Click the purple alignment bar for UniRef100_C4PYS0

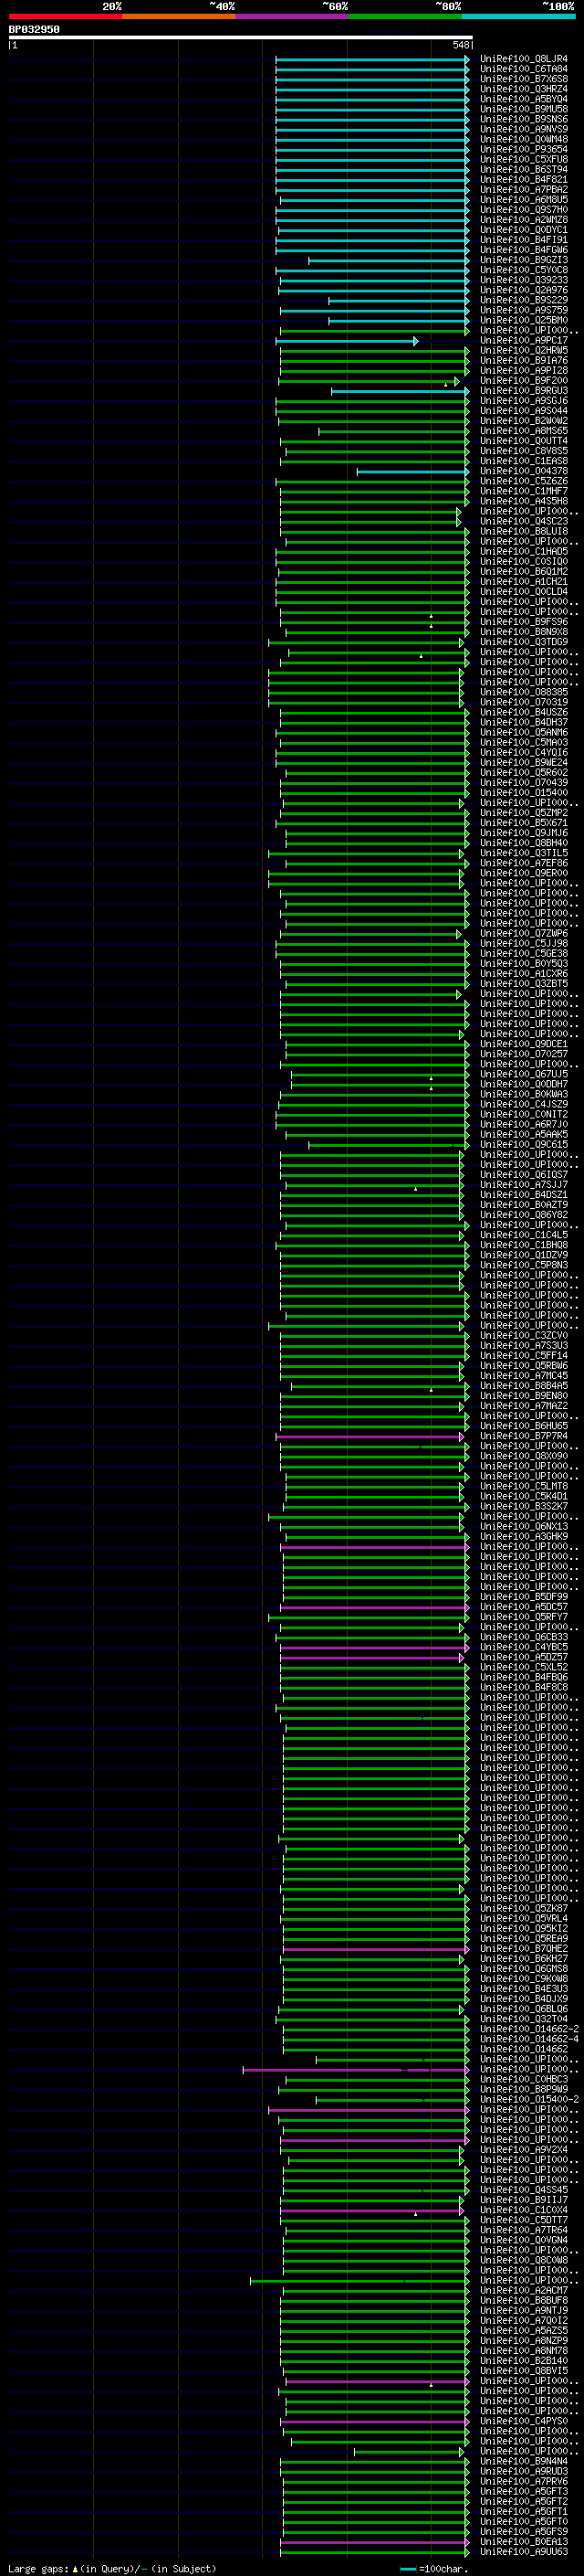coord(375,2421)
